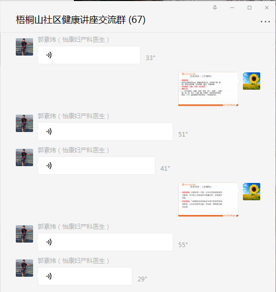The height and width of the screenshot is (292, 276).
Task: Click the group title 梧桐山社区健康讲座交流群
Action: point(71,20)
